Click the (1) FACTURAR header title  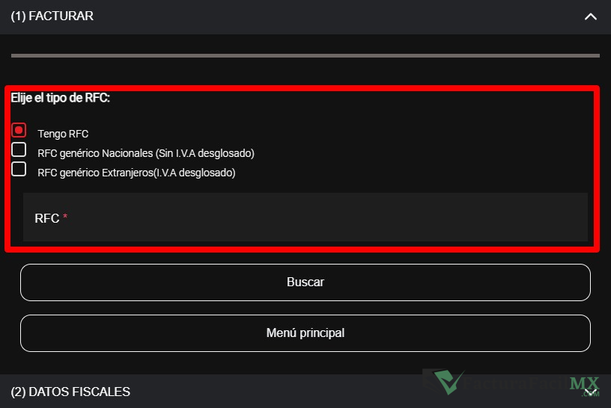point(52,16)
